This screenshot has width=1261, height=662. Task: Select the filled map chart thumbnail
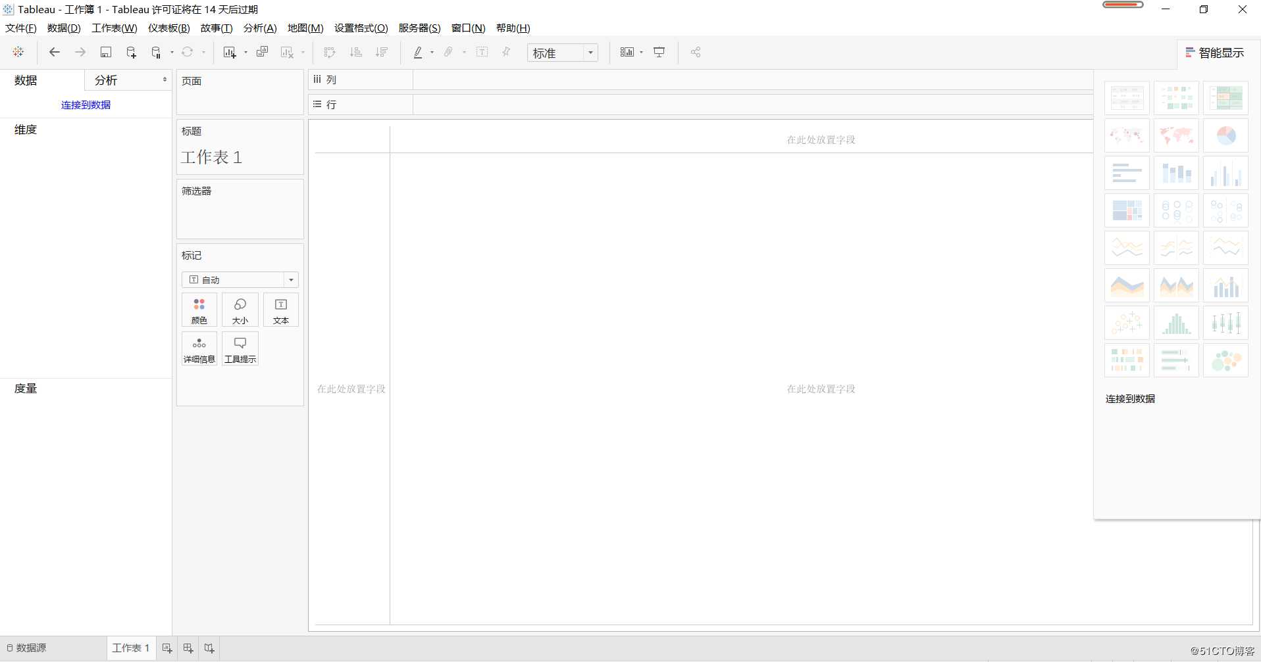1176,135
